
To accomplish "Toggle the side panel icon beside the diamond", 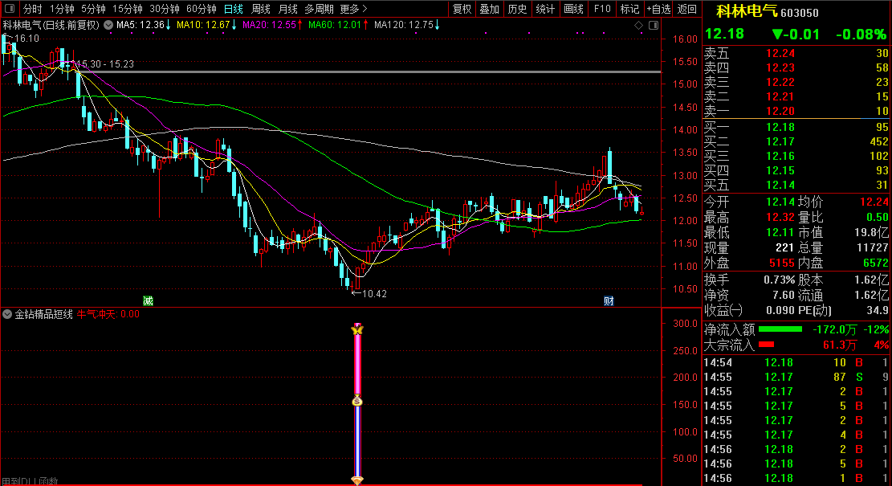I will pos(652,26).
